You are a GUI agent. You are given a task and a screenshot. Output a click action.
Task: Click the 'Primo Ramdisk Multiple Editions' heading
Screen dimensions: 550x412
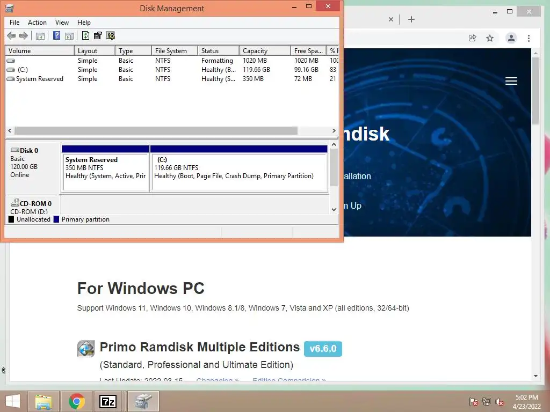(200, 347)
